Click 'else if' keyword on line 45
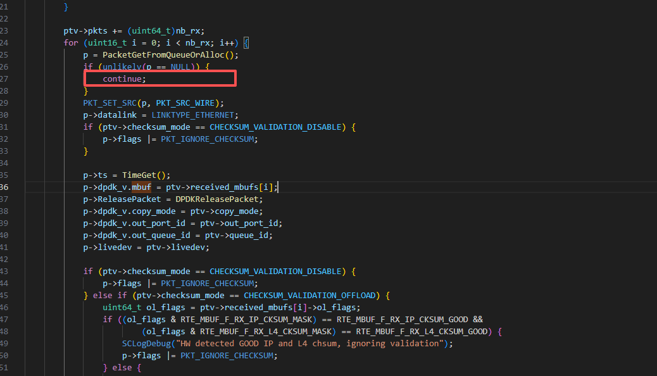The width and height of the screenshot is (657, 376). click(109, 296)
